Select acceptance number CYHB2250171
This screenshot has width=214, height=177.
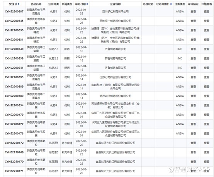(x=14, y=171)
